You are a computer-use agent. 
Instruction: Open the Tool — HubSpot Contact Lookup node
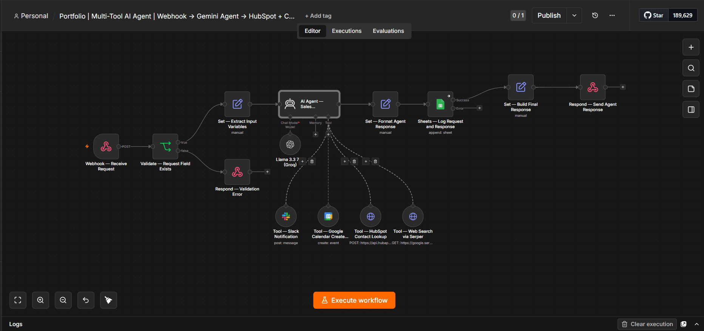click(371, 217)
